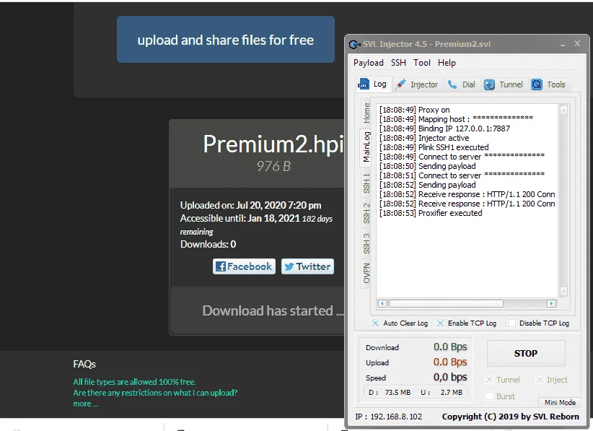Click log vertical scrollbar down arrow
Image resolution: width=593 pixels, height=431 pixels.
563,291
